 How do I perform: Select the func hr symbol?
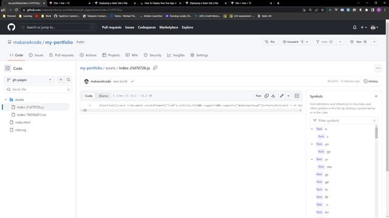tap(322, 190)
